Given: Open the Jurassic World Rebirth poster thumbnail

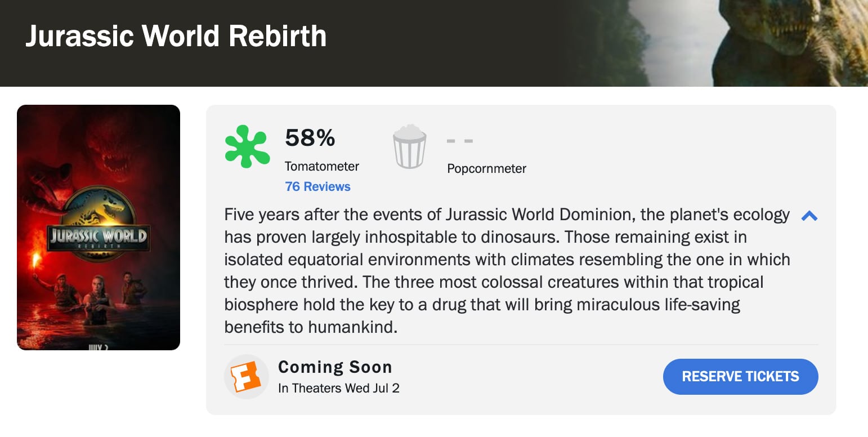Looking at the screenshot, I should pos(99,227).
